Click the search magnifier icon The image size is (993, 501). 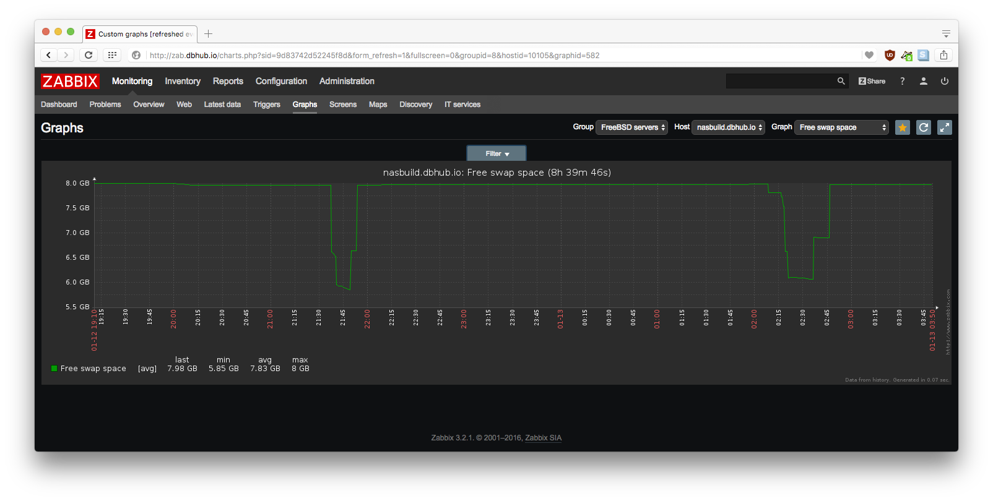[x=841, y=81]
